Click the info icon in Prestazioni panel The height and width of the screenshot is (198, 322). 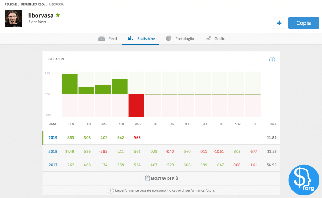coord(272,60)
